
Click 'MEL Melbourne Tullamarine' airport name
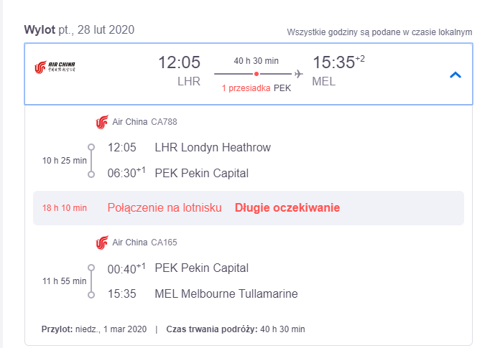(226, 293)
